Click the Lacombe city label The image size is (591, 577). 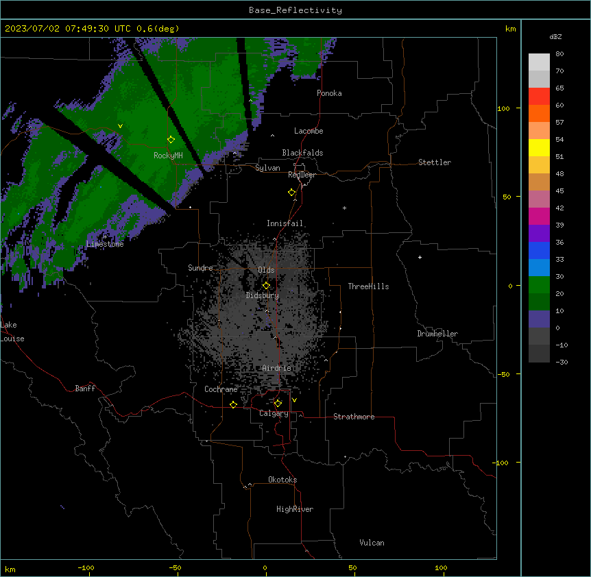309,131
